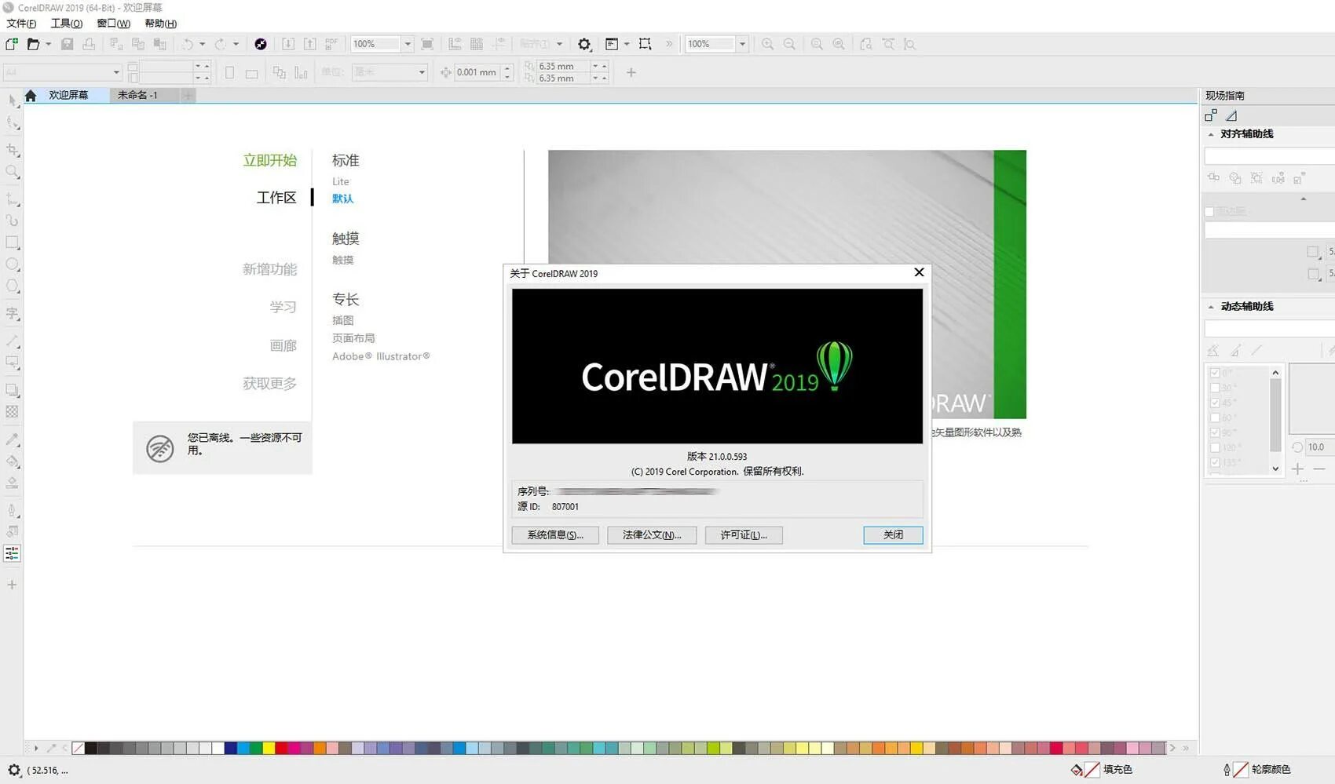Screen dimensions: 1335x784
Task: Open the second 100% zoom dropdown arrow
Action: (x=742, y=44)
